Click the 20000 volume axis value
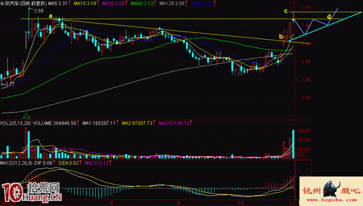 point(304,140)
